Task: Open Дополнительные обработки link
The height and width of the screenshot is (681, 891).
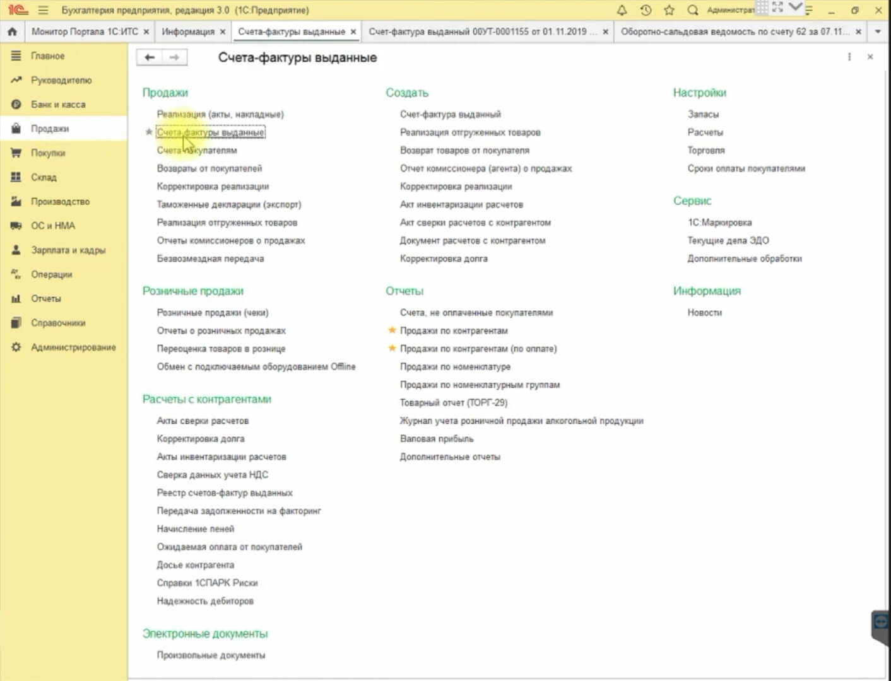Action: [x=745, y=259]
